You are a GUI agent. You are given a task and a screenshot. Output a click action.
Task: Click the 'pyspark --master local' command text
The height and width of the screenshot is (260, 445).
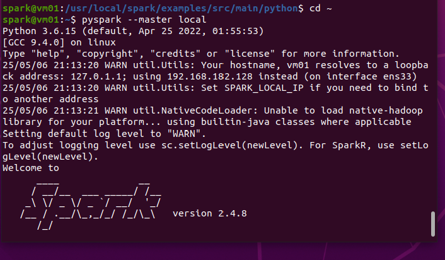(144, 20)
